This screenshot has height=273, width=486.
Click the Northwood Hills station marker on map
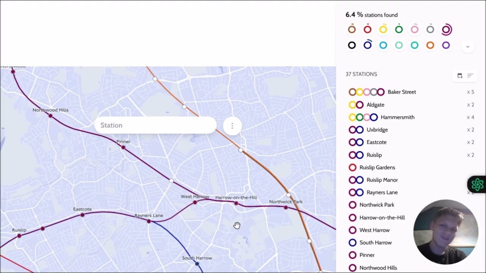(x=50, y=116)
